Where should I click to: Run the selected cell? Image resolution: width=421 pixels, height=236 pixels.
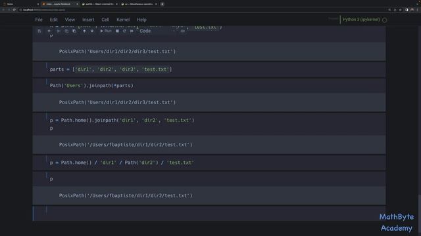106,31
